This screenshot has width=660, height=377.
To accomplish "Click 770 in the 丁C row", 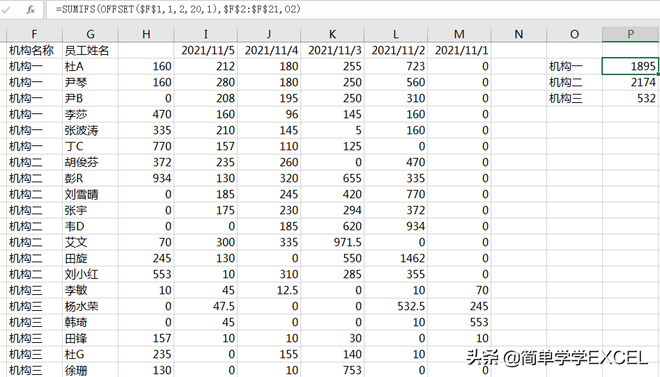I will [146, 146].
